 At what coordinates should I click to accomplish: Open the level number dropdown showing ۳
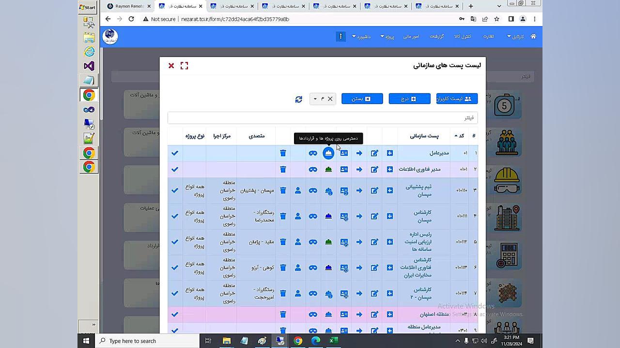pos(315,99)
